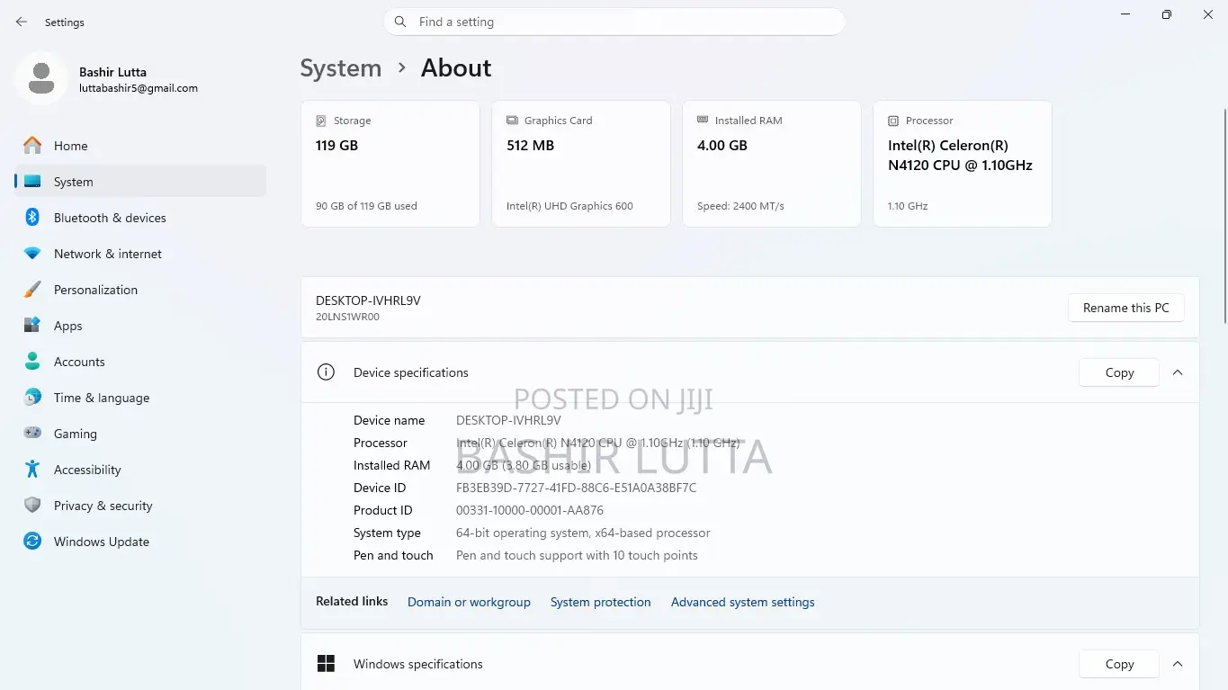Click the Pen and touch value text
Screen dimensions: 1228x690
coord(577,555)
